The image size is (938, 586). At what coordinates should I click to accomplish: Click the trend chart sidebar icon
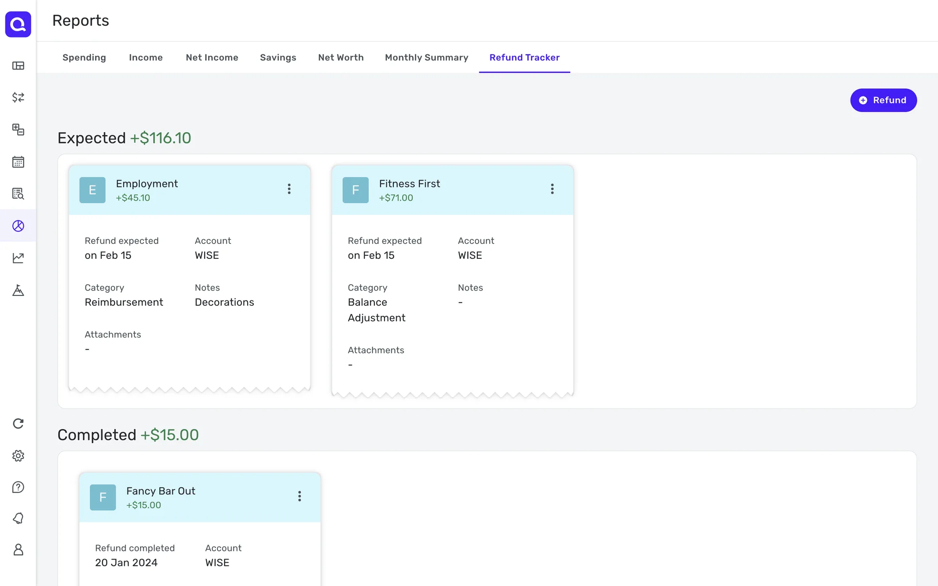(18, 258)
